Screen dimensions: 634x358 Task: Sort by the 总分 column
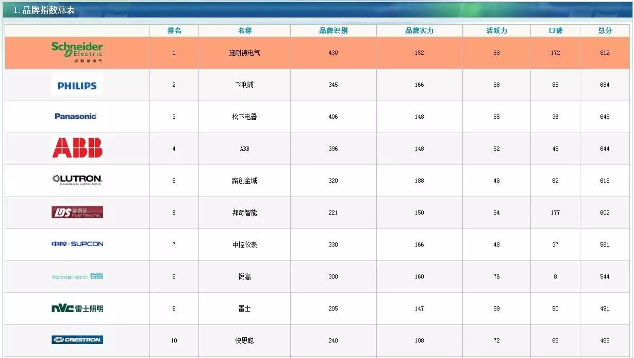tap(604, 30)
